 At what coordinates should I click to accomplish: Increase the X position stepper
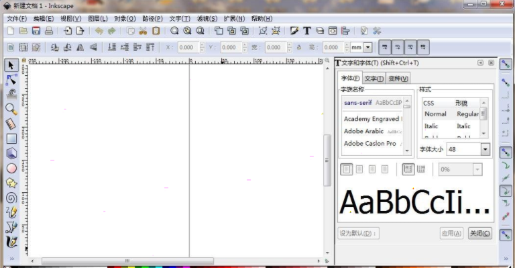(202, 44)
